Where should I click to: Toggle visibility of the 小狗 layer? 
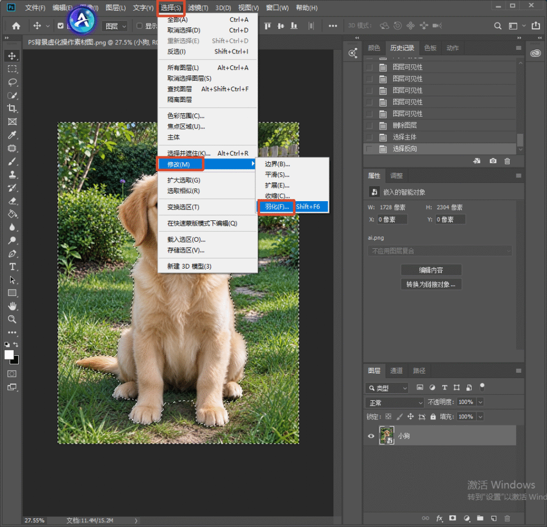371,436
